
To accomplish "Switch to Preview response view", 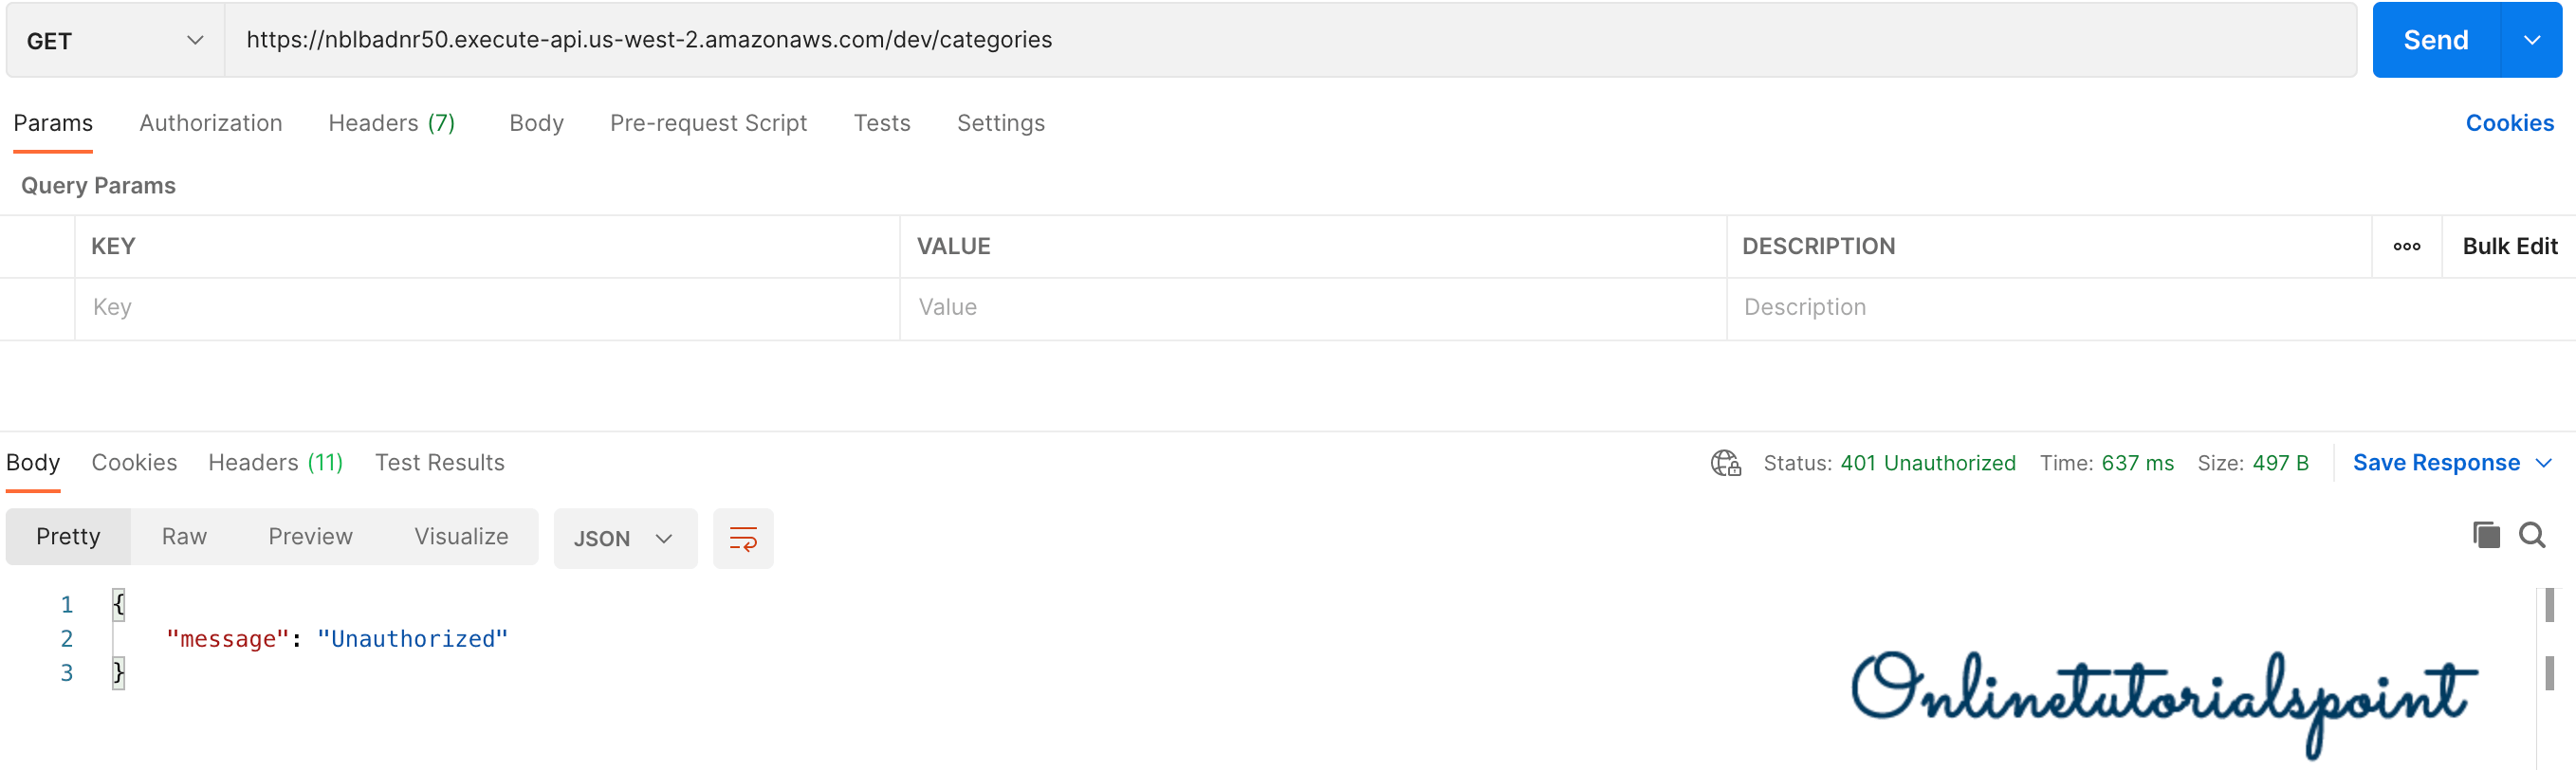I will [x=310, y=537].
